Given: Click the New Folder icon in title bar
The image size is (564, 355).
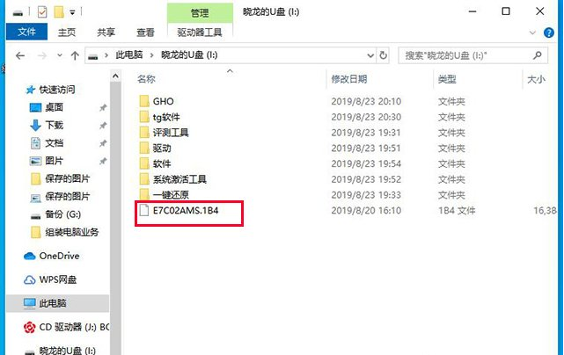Looking at the screenshot, I should click(59, 12).
